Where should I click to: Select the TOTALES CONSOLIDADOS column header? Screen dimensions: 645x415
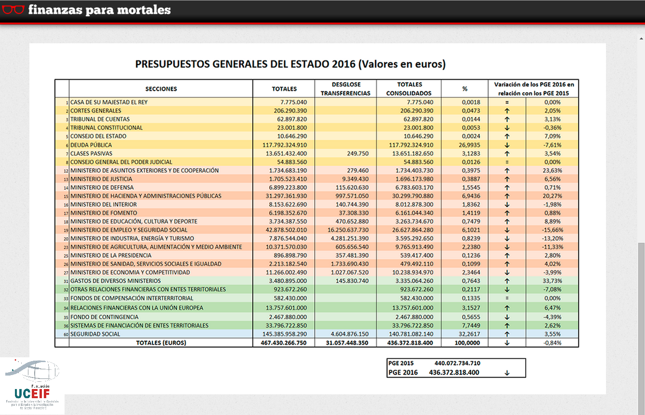point(408,89)
